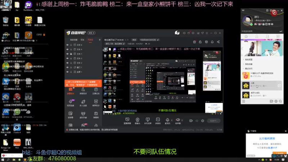Dismiss the orange 房管 notification banner
Image resolution: width=288 pixels, height=162 pixels.
(x=100, y=82)
